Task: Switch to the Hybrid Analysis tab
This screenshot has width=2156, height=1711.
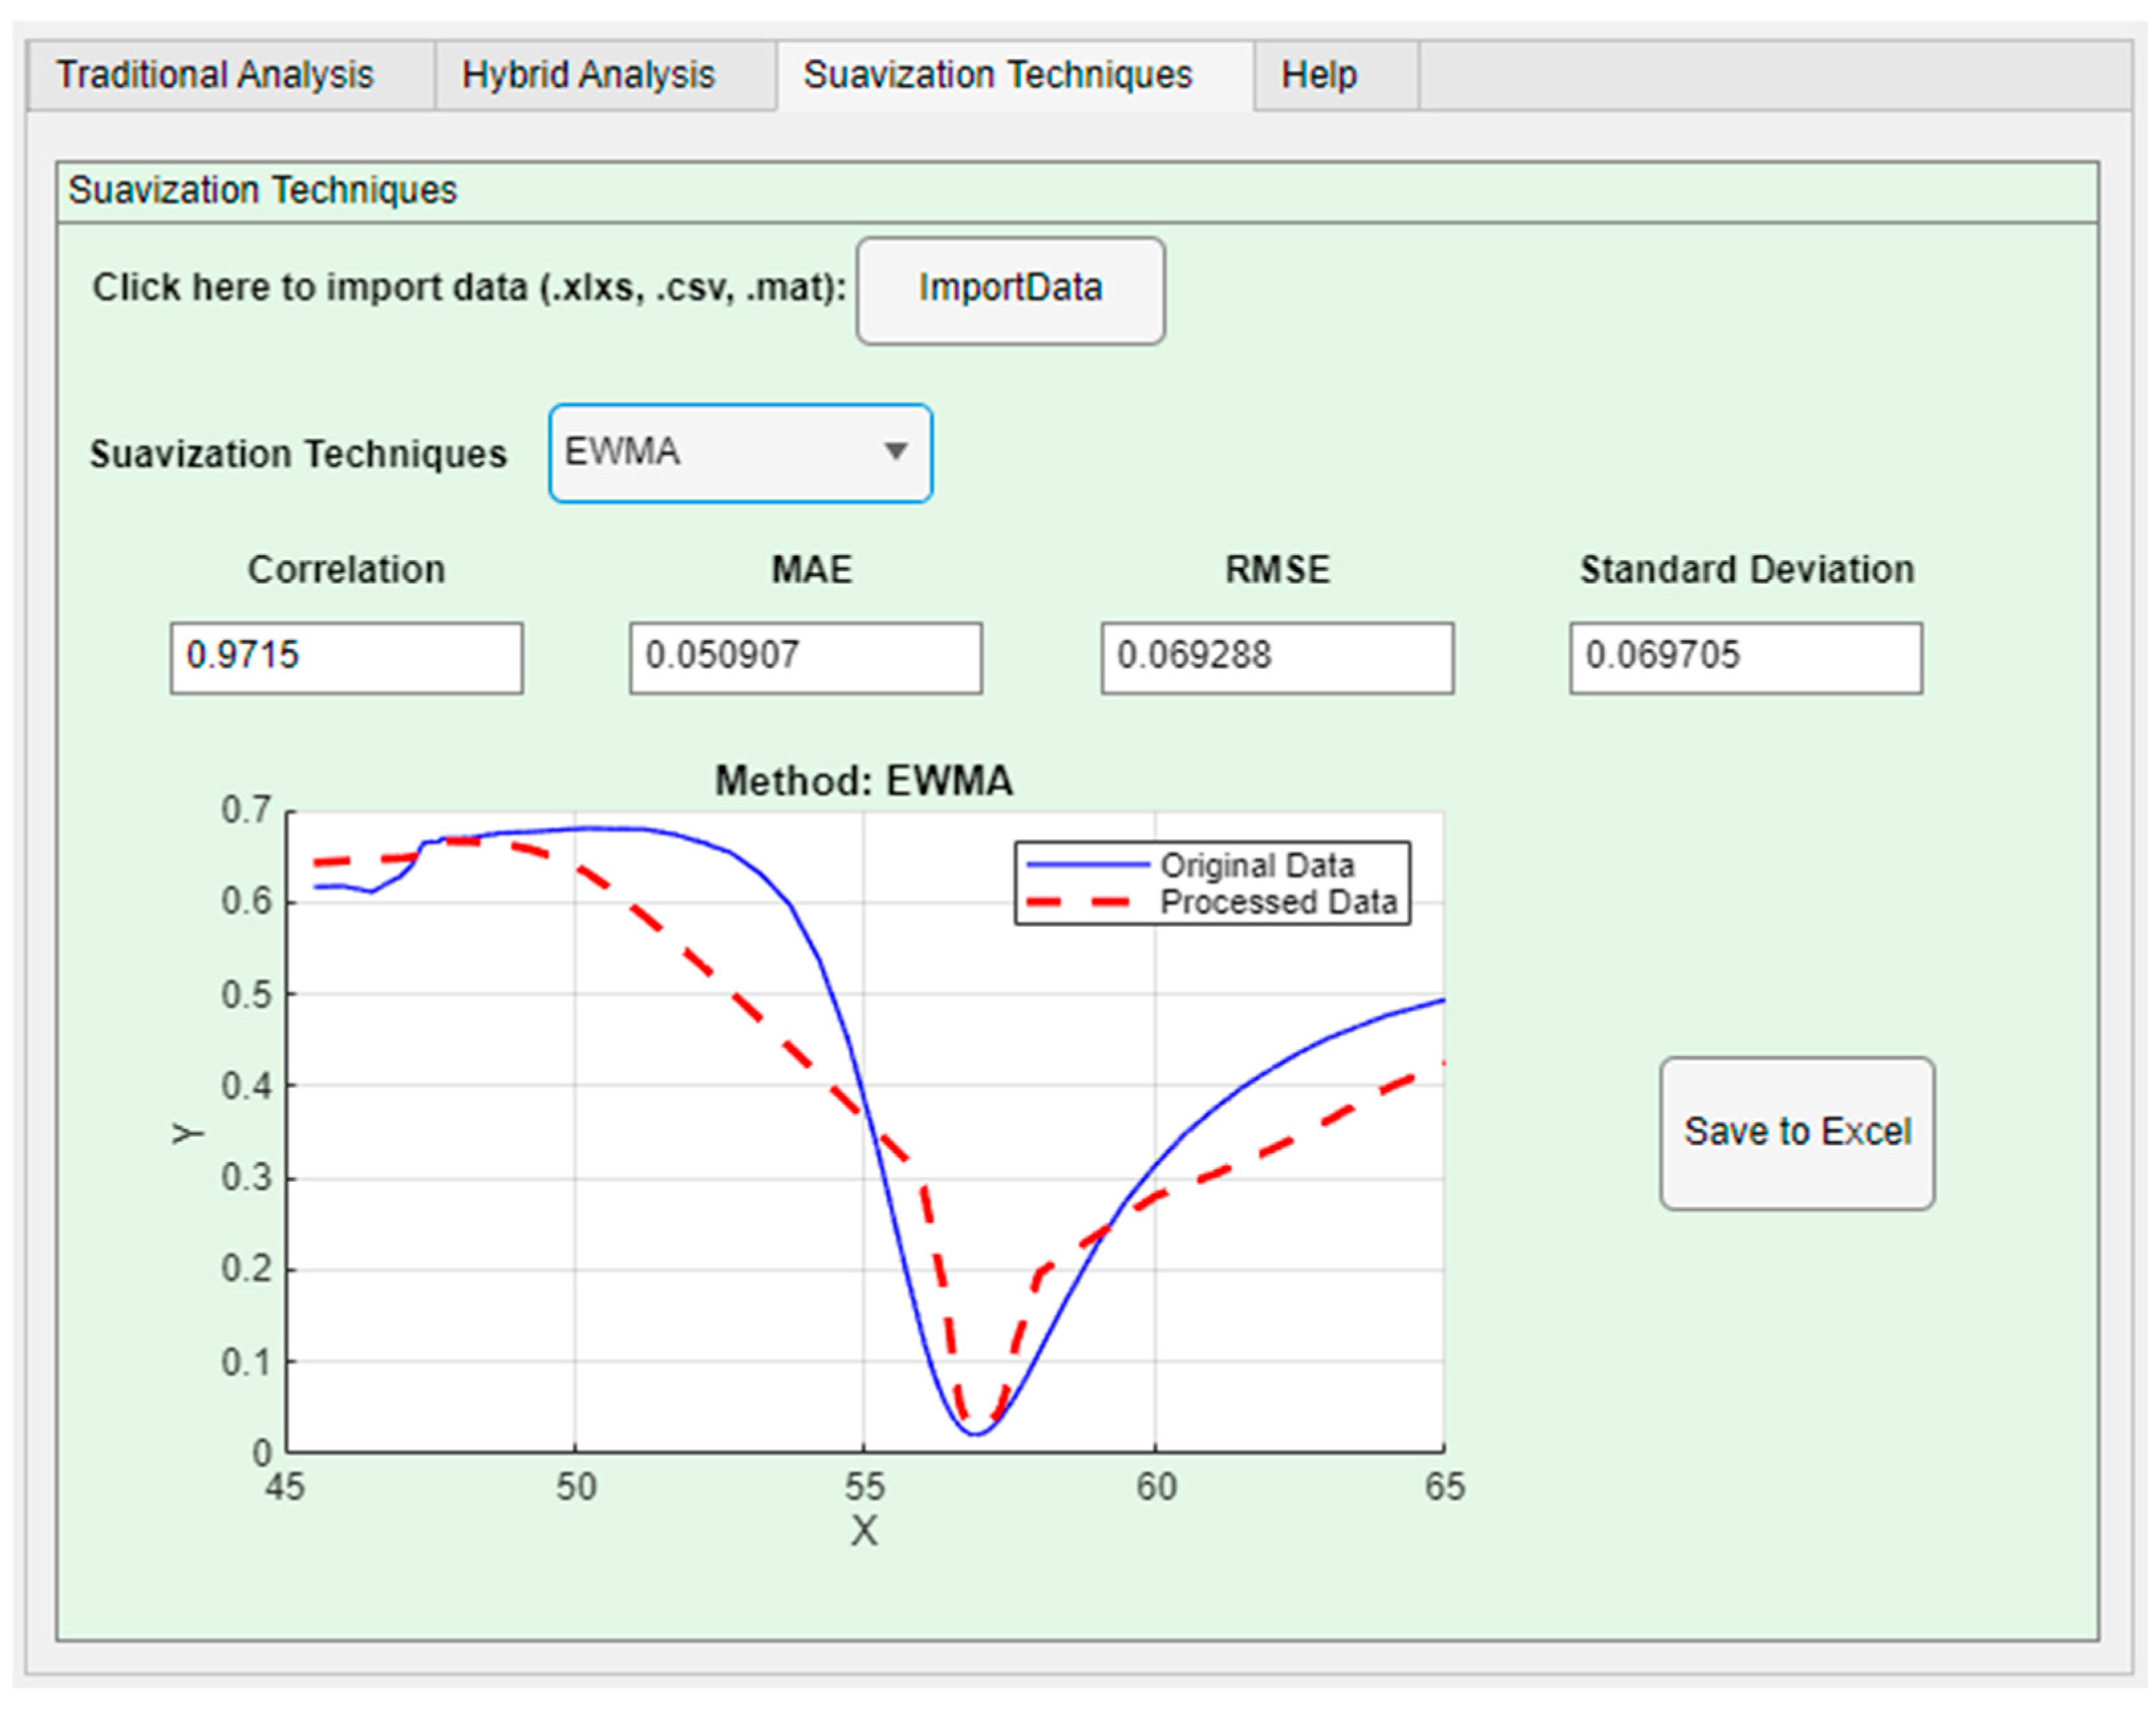Action: pyautogui.click(x=589, y=75)
